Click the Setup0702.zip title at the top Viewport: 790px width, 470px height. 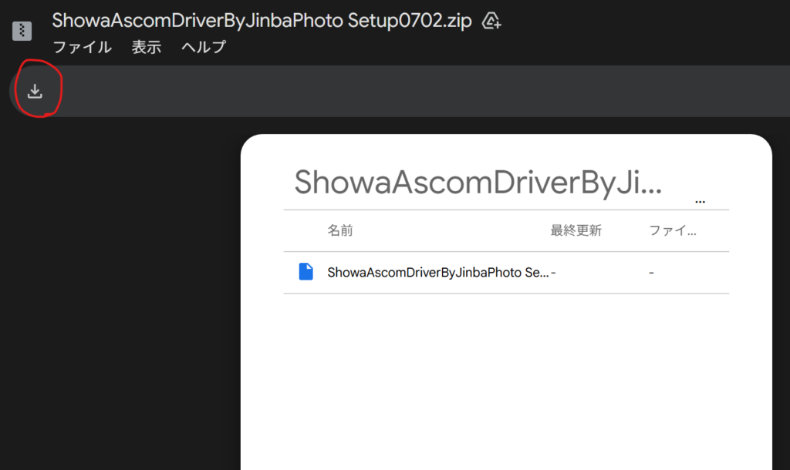coord(262,20)
